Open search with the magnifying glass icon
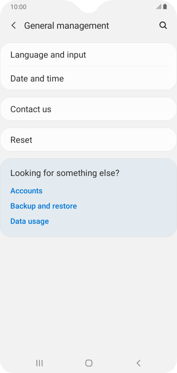 tap(163, 25)
